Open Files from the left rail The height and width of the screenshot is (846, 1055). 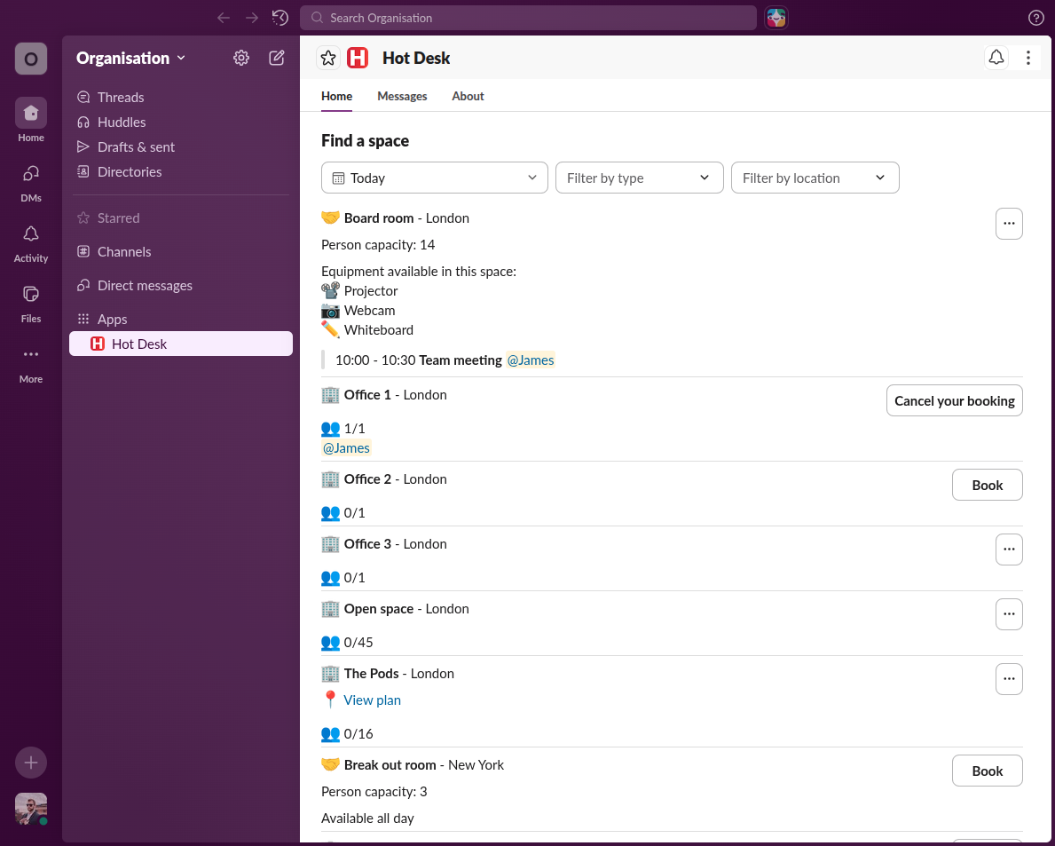(x=30, y=300)
